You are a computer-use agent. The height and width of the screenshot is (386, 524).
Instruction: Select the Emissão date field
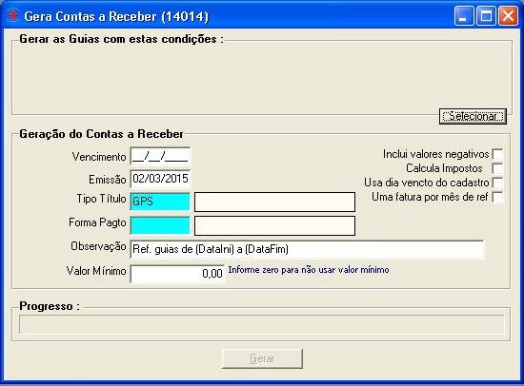click(x=160, y=179)
